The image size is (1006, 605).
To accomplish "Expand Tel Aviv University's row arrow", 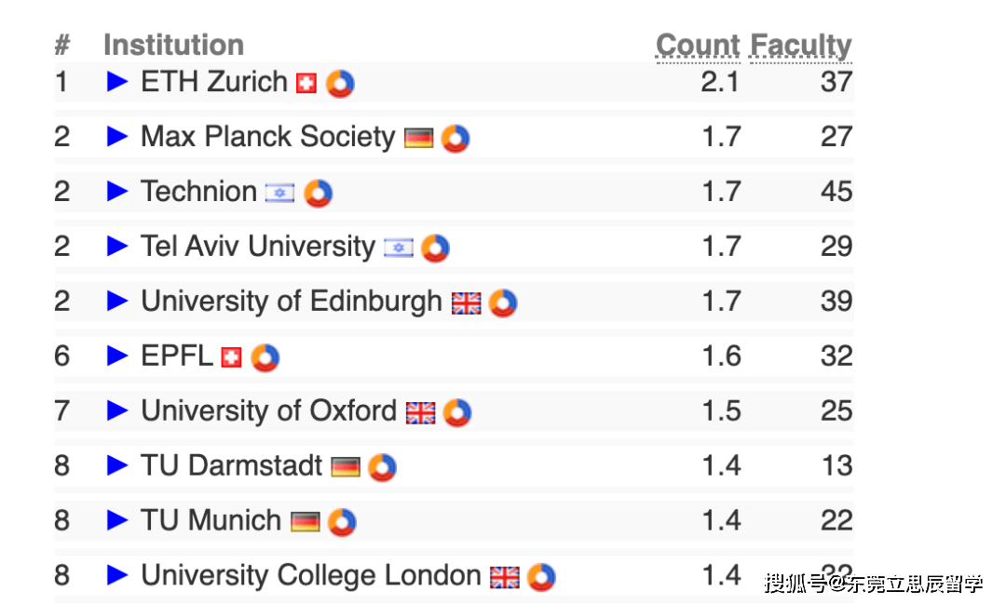I will 117,247.
